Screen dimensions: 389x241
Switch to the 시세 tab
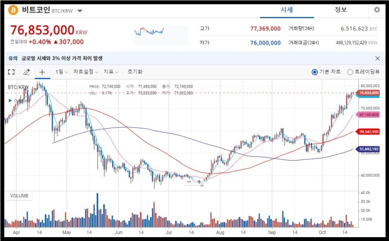[x=287, y=10]
